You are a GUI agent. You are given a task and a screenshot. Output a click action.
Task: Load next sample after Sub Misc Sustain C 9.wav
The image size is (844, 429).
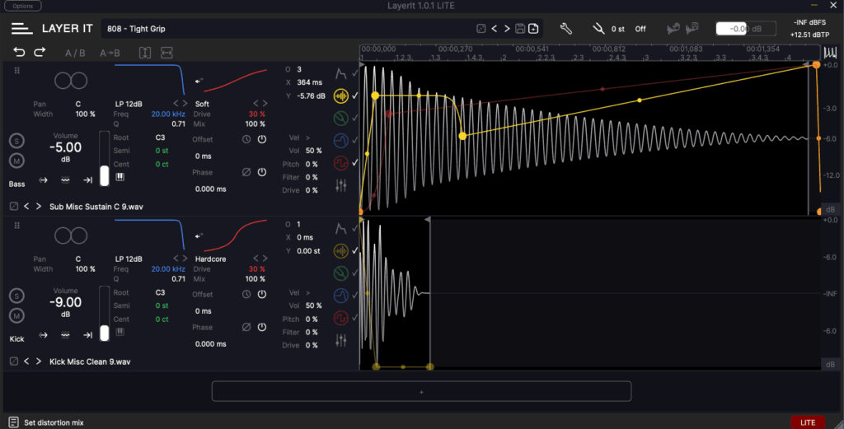(38, 206)
